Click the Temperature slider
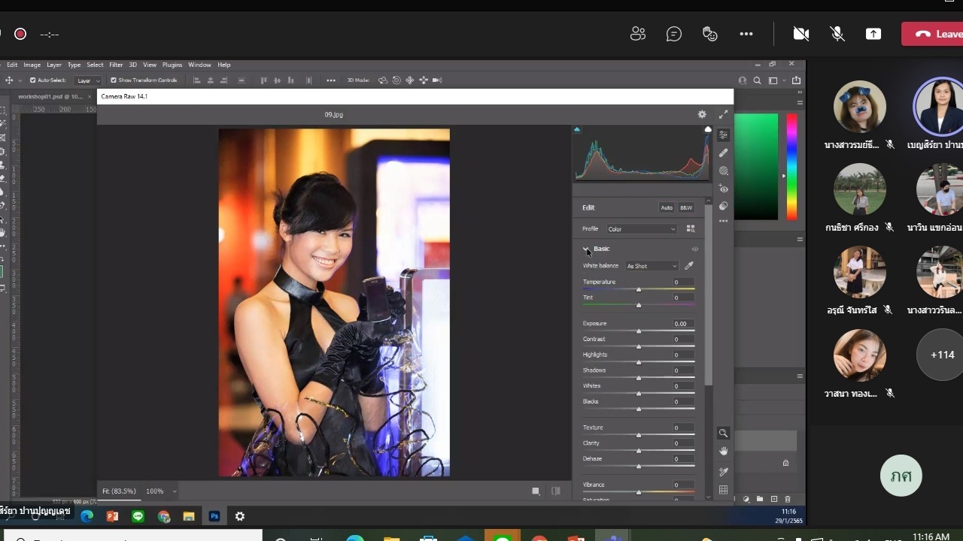Screen dimensions: 963x541 click(x=638, y=289)
